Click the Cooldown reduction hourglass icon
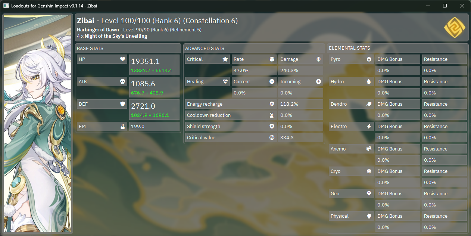 (272, 115)
